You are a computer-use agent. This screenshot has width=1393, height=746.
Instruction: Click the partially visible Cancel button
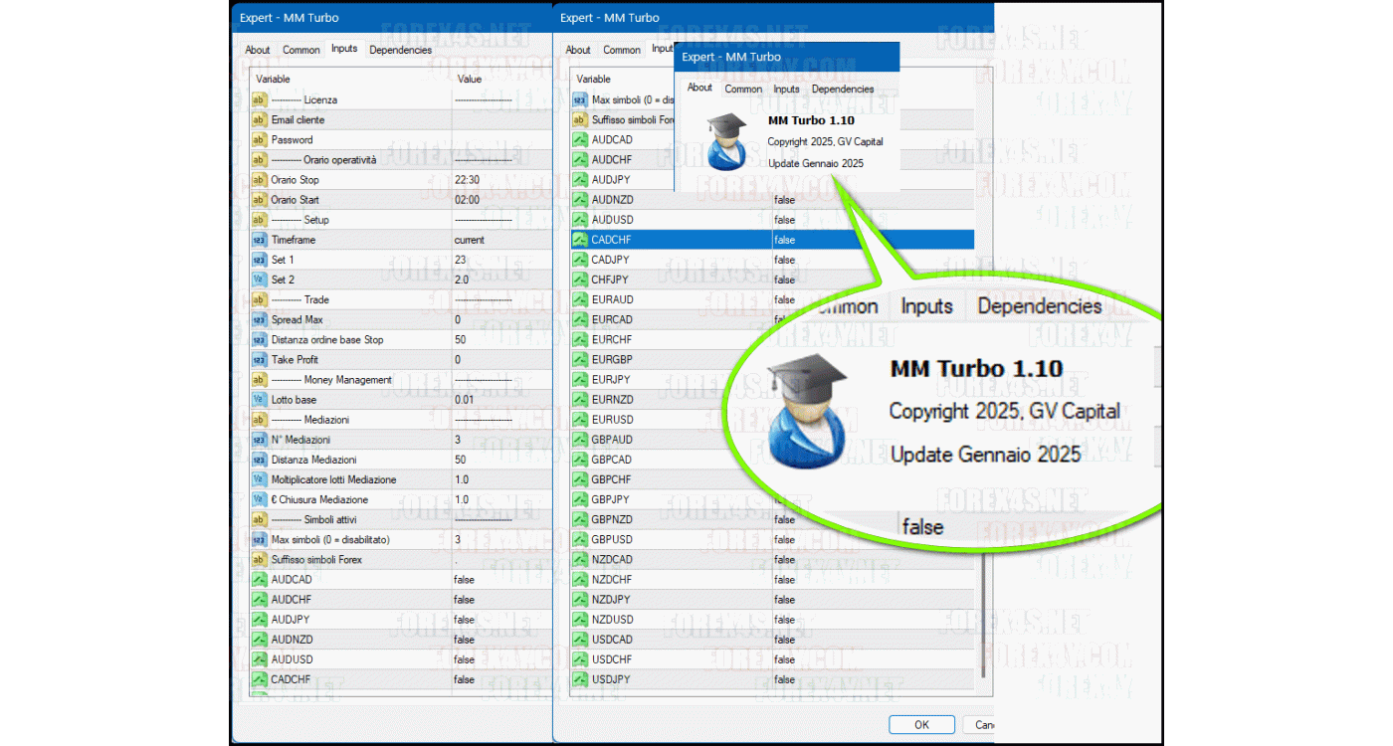coord(981,725)
